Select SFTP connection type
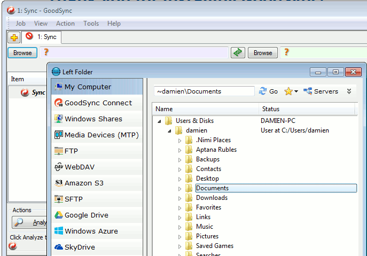The width and height of the screenshot is (367, 256). [97, 199]
